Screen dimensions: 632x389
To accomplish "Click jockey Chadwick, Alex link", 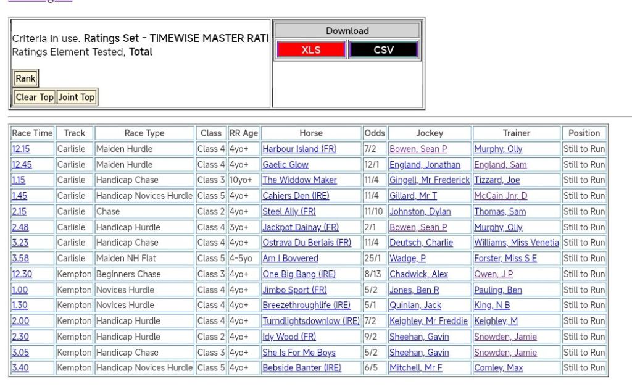I will point(418,274).
